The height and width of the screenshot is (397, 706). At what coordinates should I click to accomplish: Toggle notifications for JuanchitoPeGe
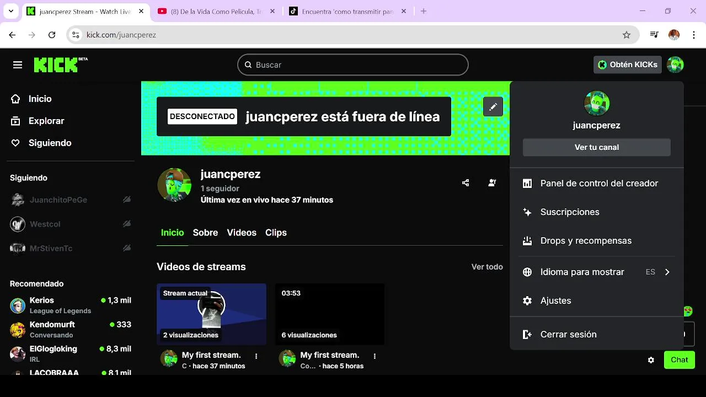[127, 200]
